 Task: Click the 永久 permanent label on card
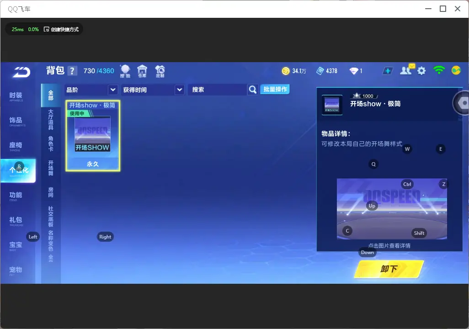93,164
